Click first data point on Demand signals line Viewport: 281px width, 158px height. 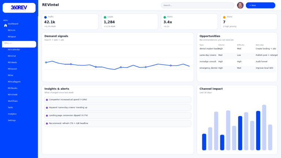(46, 62)
